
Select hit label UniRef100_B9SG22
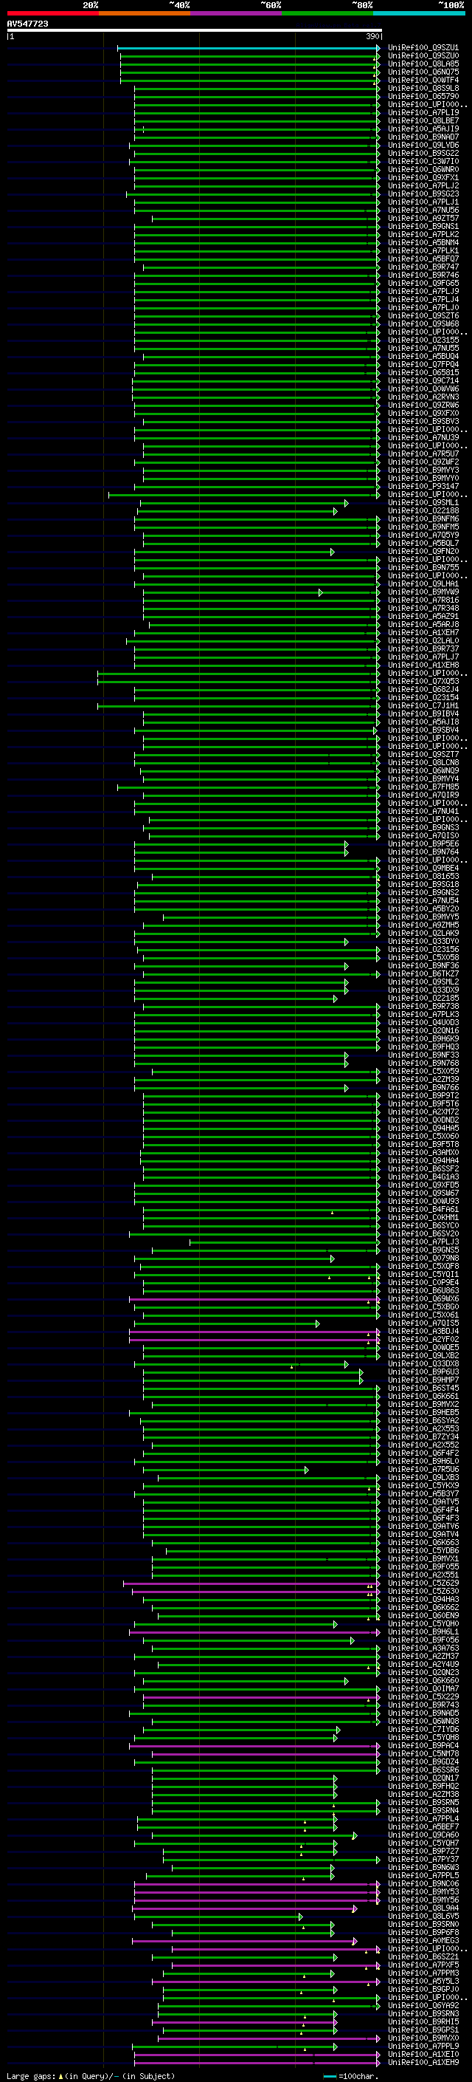point(423,153)
